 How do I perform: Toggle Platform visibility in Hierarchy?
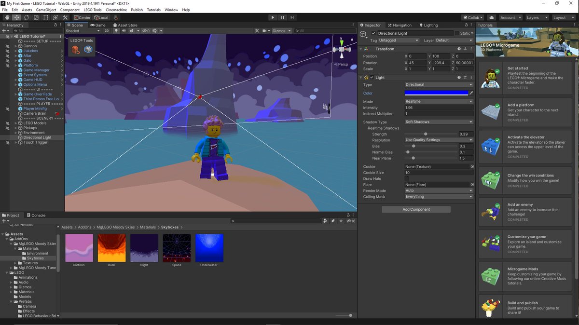(8, 65)
